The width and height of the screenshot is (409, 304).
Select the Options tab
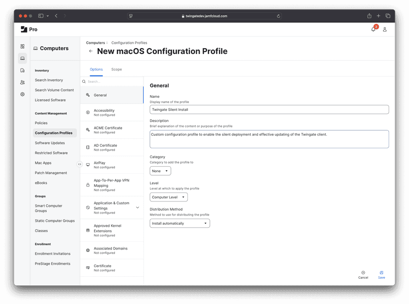click(96, 70)
